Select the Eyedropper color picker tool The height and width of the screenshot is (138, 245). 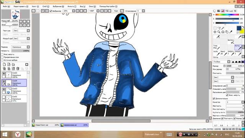point(231,32)
